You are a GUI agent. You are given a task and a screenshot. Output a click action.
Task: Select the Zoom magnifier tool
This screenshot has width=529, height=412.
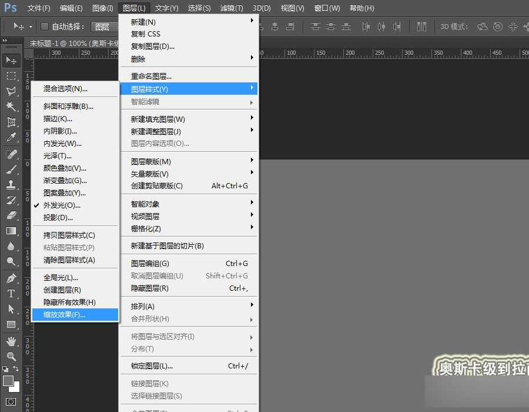tap(11, 356)
